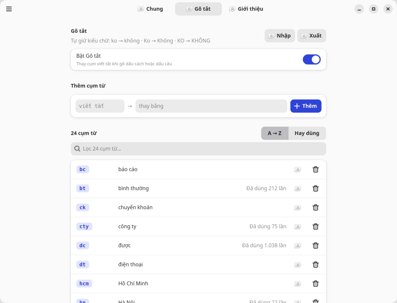Viewport: 397px width, 303px height.
Task: Maximize the settings window
Action: 374,9
